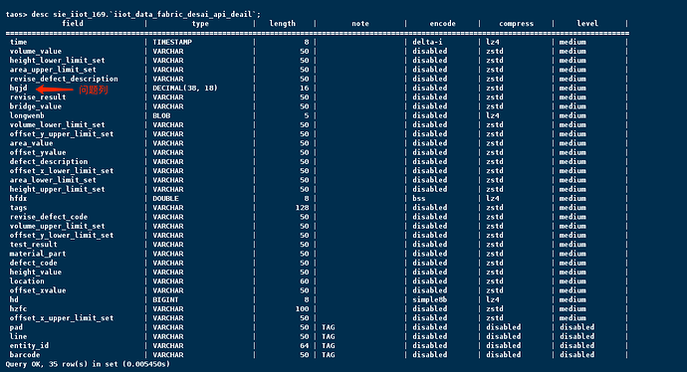Click length 16 in hgjd row
Image resolution: width=687 pixels, height=372 pixels.
click(305, 88)
